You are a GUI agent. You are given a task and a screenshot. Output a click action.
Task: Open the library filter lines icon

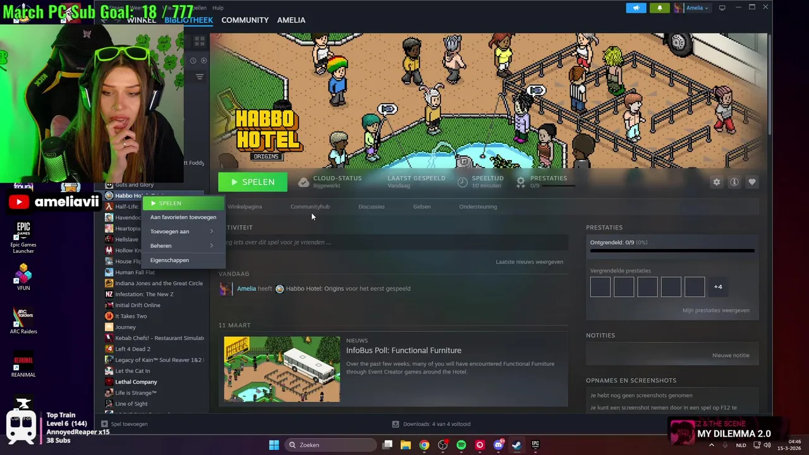pos(199,77)
